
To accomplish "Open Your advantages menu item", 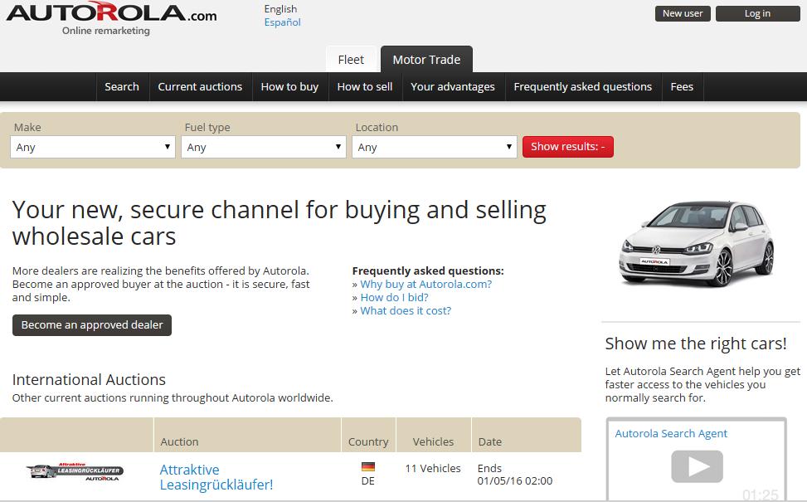I will tap(453, 87).
